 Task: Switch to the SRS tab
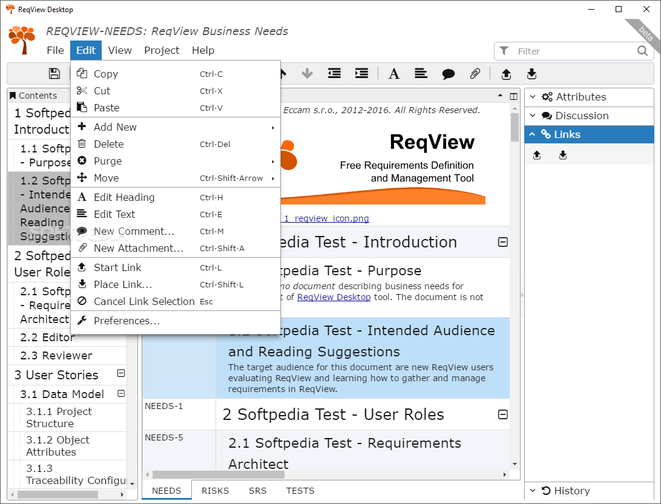[258, 491]
